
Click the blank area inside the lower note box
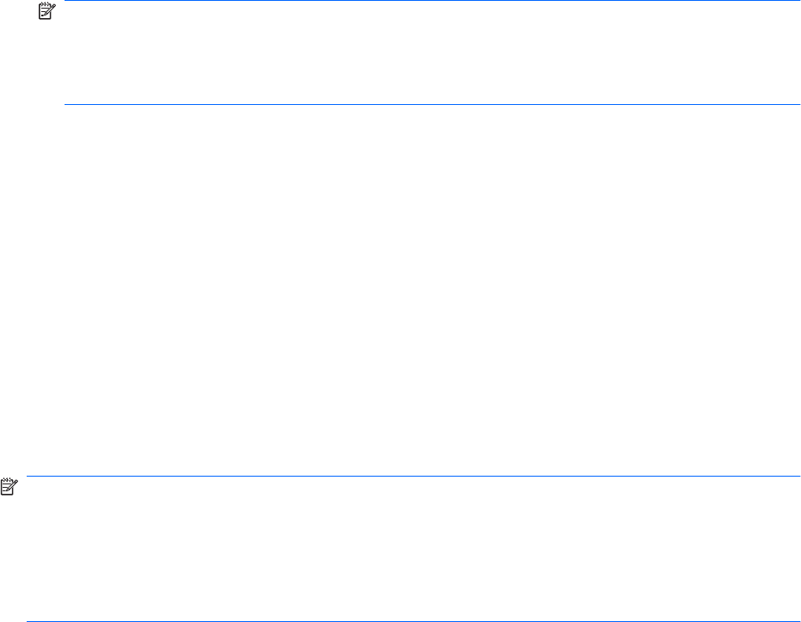(x=413, y=549)
